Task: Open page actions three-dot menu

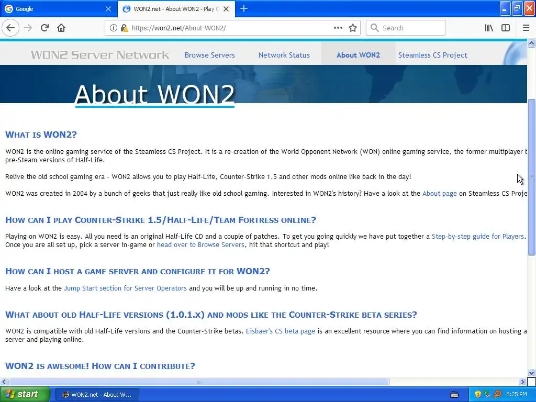Action: click(x=338, y=28)
